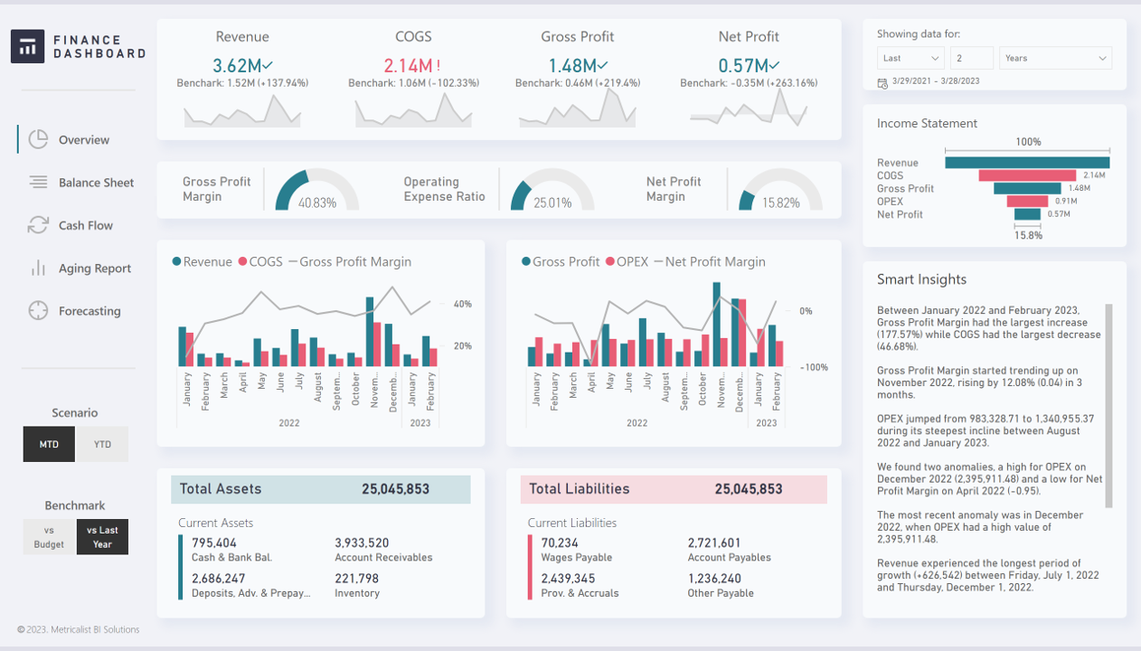Select benchmark vs Last Year button
The height and width of the screenshot is (651, 1141).
pyautogui.click(x=102, y=537)
